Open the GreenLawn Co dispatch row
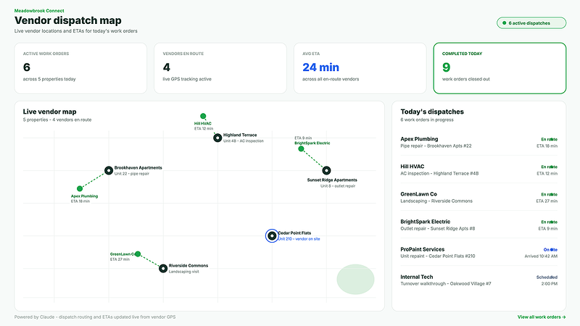The height and width of the screenshot is (326, 580). pyautogui.click(x=478, y=197)
